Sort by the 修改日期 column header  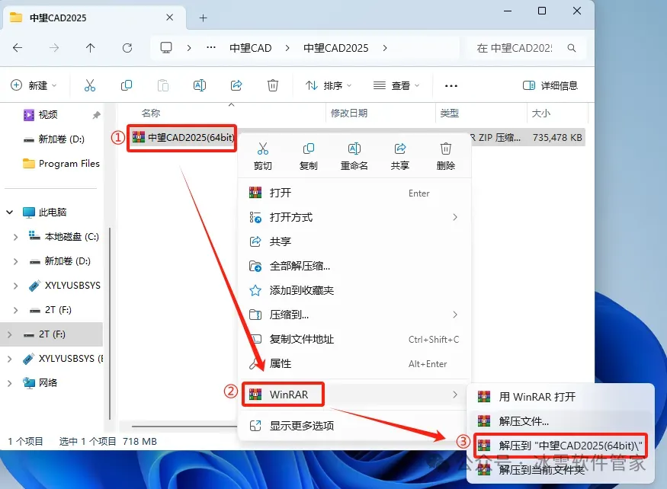[349, 113]
